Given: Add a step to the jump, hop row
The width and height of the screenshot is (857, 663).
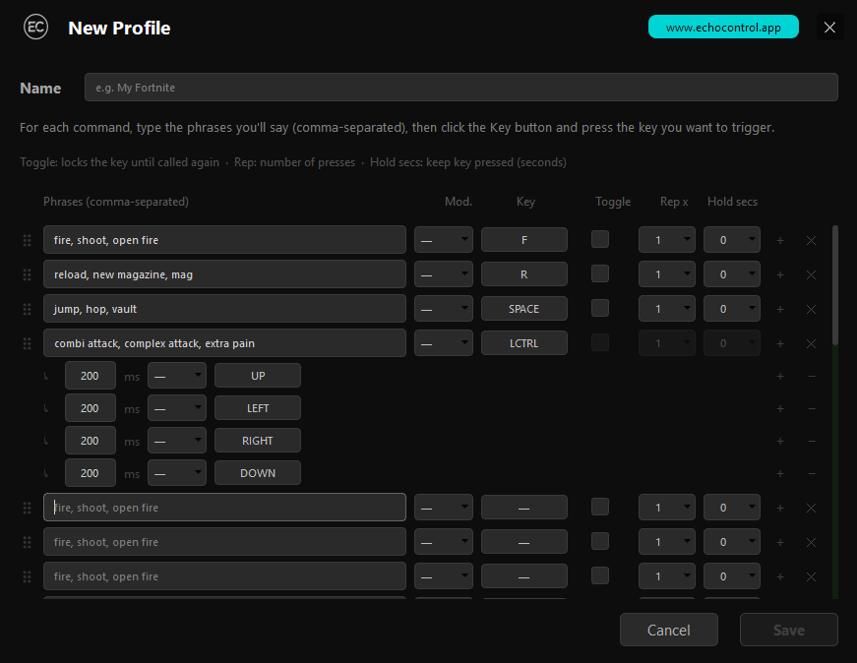Looking at the screenshot, I should pyautogui.click(x=780, y=309).
